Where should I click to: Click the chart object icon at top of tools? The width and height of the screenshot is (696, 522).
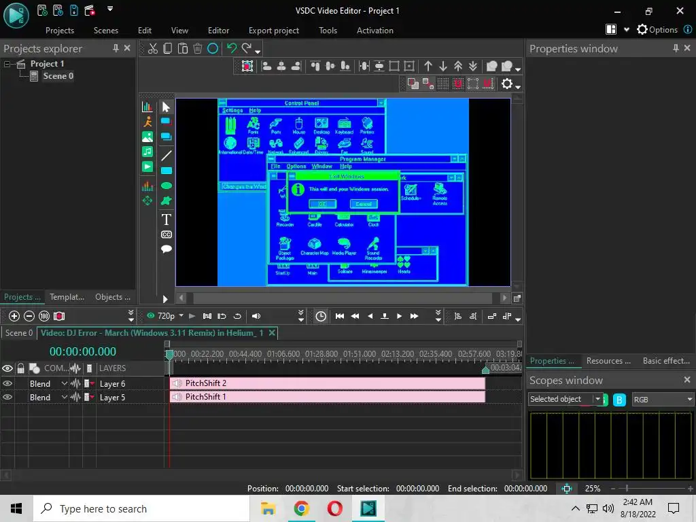click(x=147, y=107)
